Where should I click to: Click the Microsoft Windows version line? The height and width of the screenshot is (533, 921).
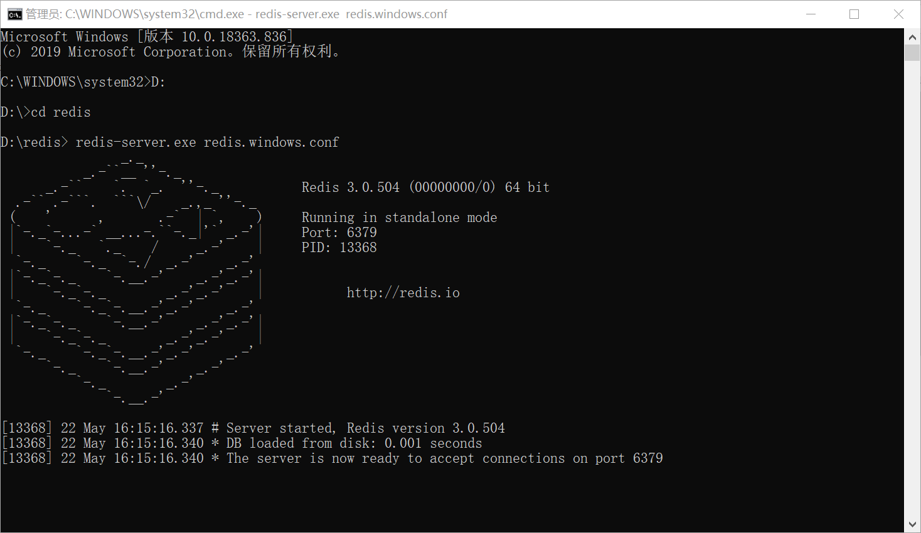coord(146,37)
